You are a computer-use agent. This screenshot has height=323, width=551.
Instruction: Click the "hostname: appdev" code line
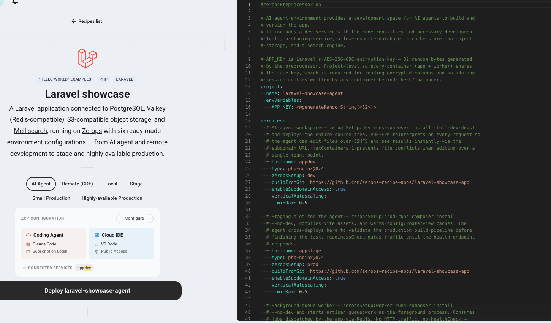click(x=293, y=162)
